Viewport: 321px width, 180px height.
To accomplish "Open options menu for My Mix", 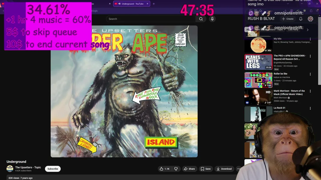I will click(x=310, y=39).
